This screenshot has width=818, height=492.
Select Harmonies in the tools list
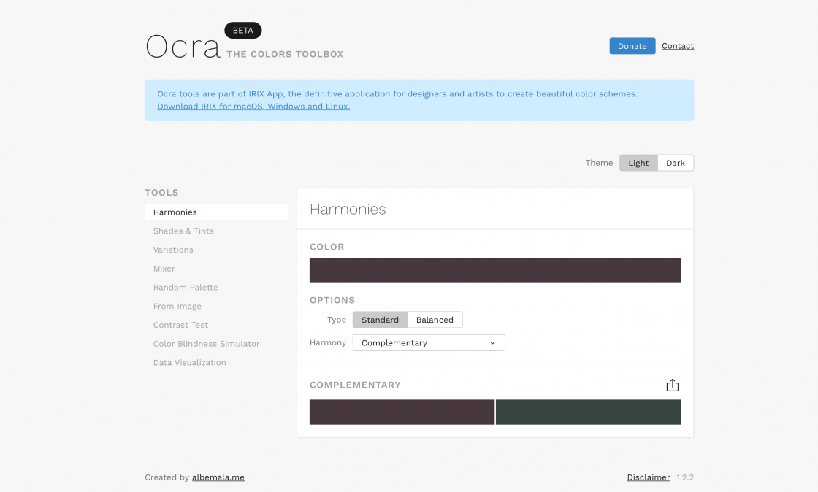click(x=175, y=212)
